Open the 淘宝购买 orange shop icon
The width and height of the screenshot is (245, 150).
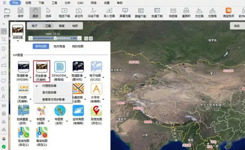tap(229, 10)
